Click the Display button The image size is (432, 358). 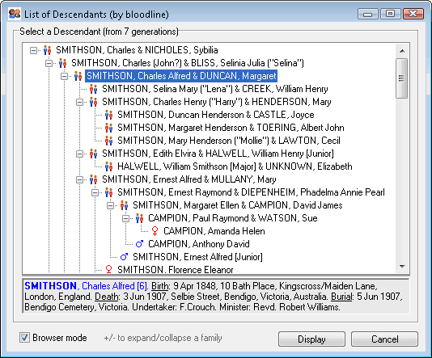[311, 339]
